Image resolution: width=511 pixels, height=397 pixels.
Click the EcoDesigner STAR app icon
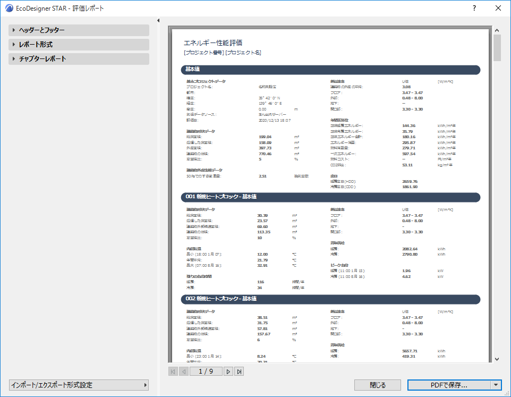[x=9, y=8]
